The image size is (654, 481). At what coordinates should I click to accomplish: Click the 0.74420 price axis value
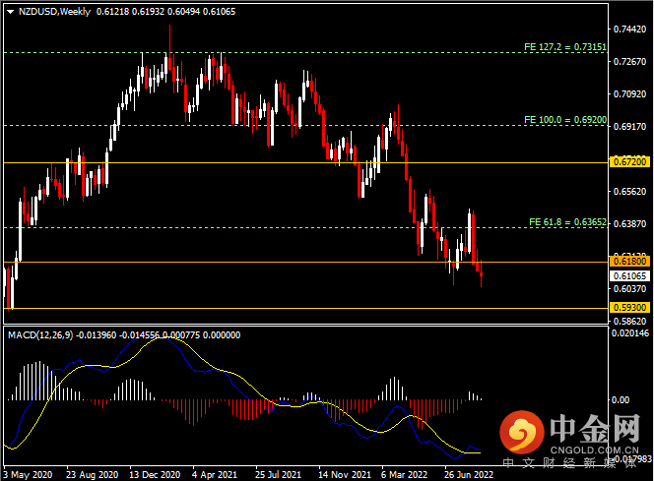(629, 30)
